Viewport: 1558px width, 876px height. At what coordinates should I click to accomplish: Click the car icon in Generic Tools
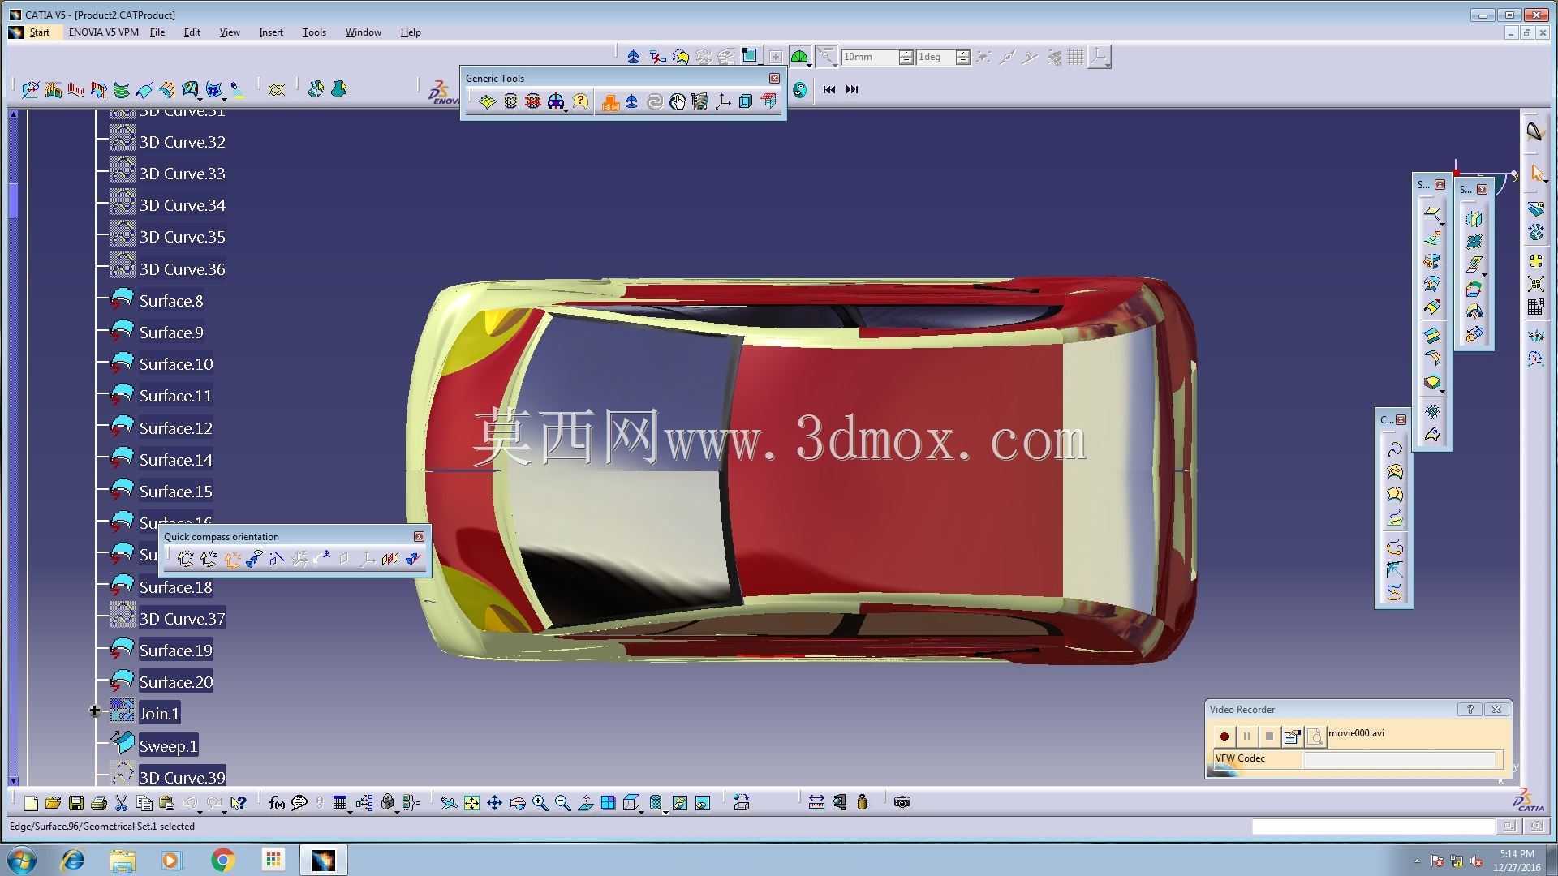[555, 101]
